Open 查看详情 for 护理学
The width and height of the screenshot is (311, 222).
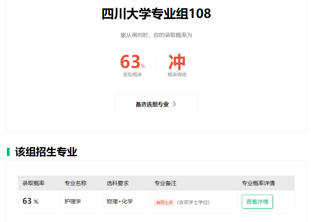click(x=257, y=202)
